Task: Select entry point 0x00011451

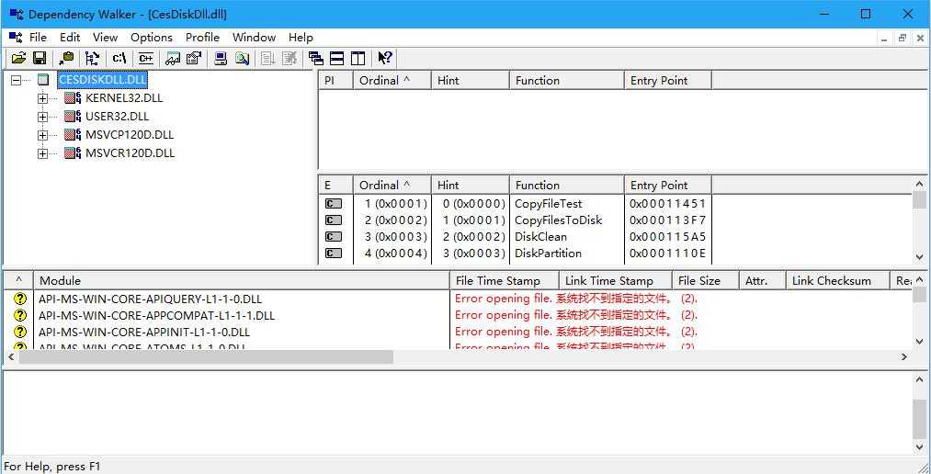Action: (667, 204)
